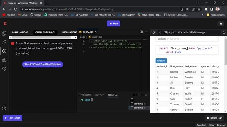Open the Gmail bookmark
Screen dimensions: 227x127
click(23, 15)
